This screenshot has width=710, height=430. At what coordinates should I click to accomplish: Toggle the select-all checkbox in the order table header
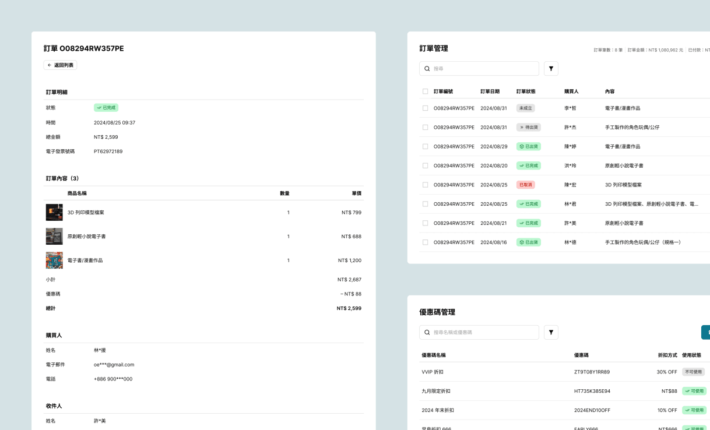pos(425,91)
